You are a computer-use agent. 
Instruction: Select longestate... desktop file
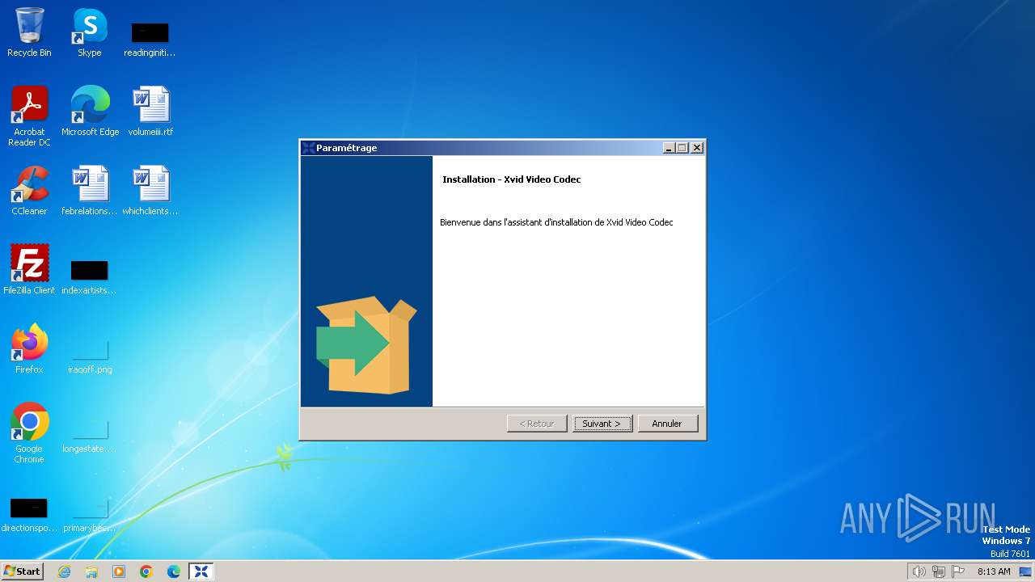point(90,436)
